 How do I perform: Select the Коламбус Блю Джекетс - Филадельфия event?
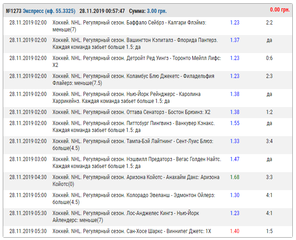point(133,79)
